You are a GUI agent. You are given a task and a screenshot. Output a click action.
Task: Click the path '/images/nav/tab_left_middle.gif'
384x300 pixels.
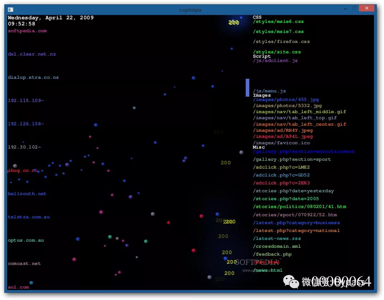[299, 112]
